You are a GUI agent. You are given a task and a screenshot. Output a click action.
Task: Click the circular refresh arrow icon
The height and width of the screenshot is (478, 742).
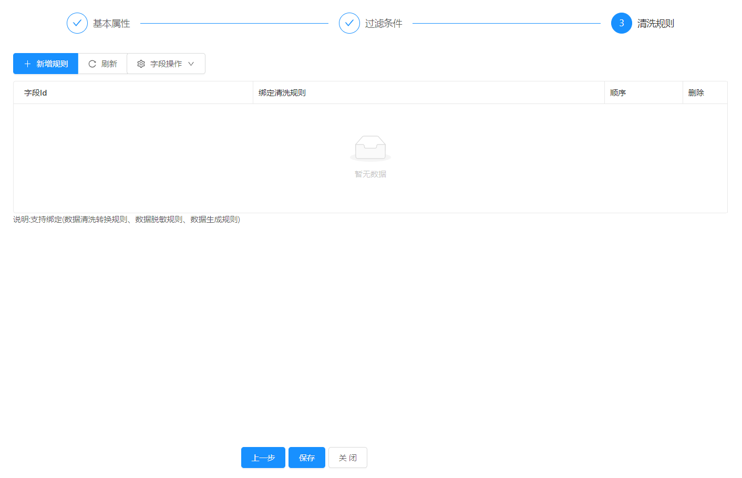(92, 64)
